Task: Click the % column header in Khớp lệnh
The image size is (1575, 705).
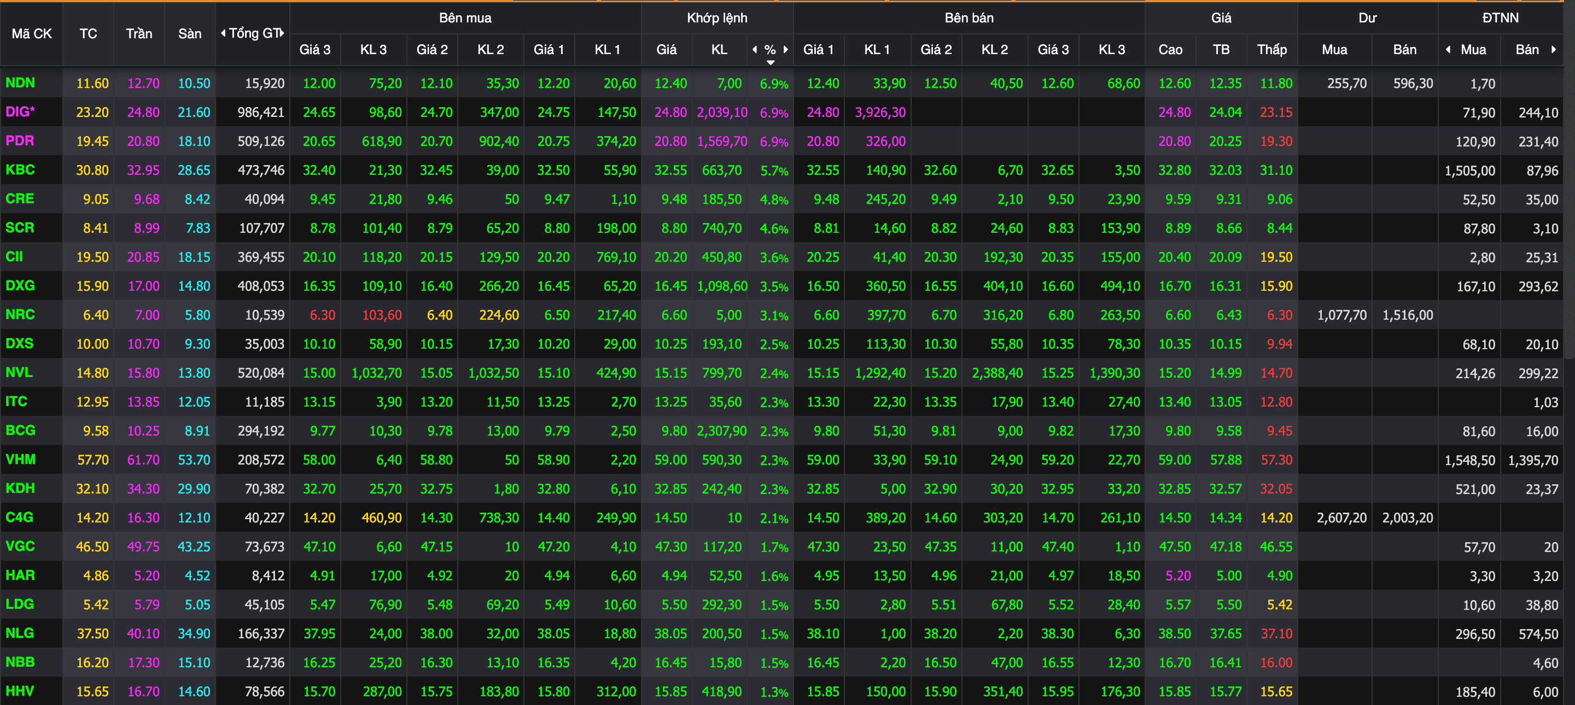Action: 771,50
